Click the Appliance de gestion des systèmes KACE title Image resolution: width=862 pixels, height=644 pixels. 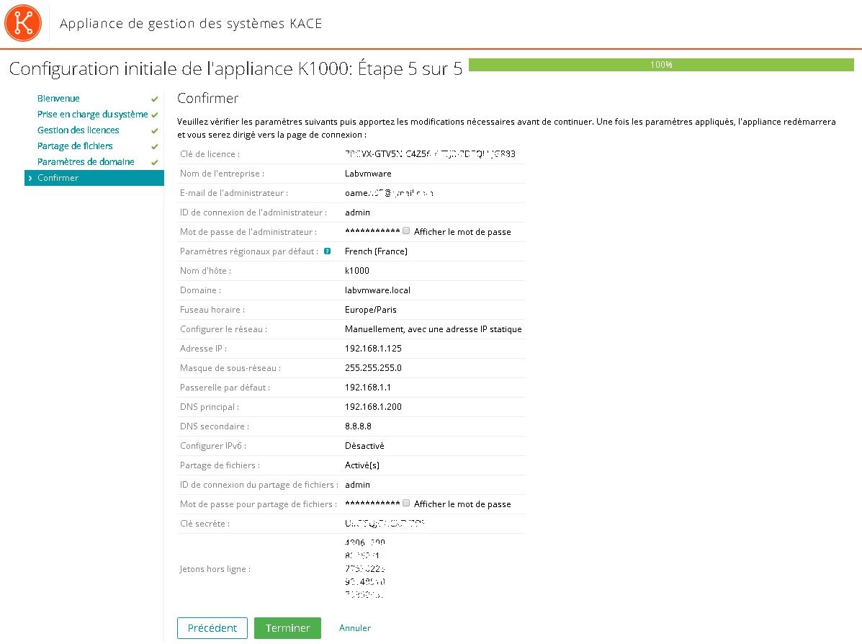click(191, 24)
